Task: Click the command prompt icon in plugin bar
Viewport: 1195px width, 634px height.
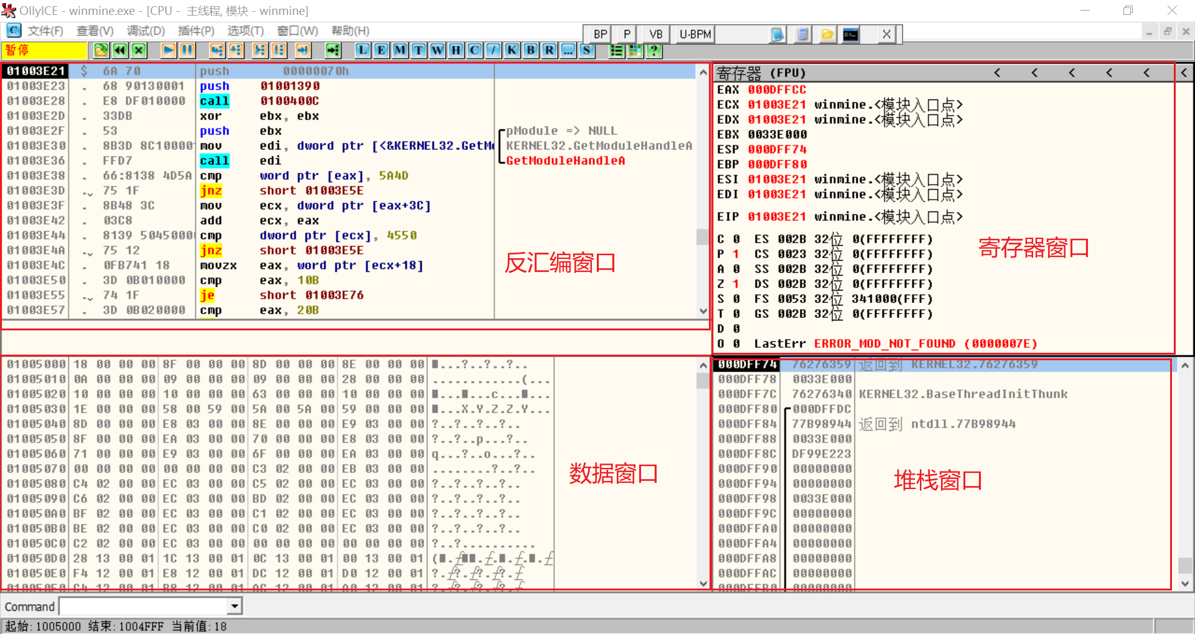Action: point(851,34)
